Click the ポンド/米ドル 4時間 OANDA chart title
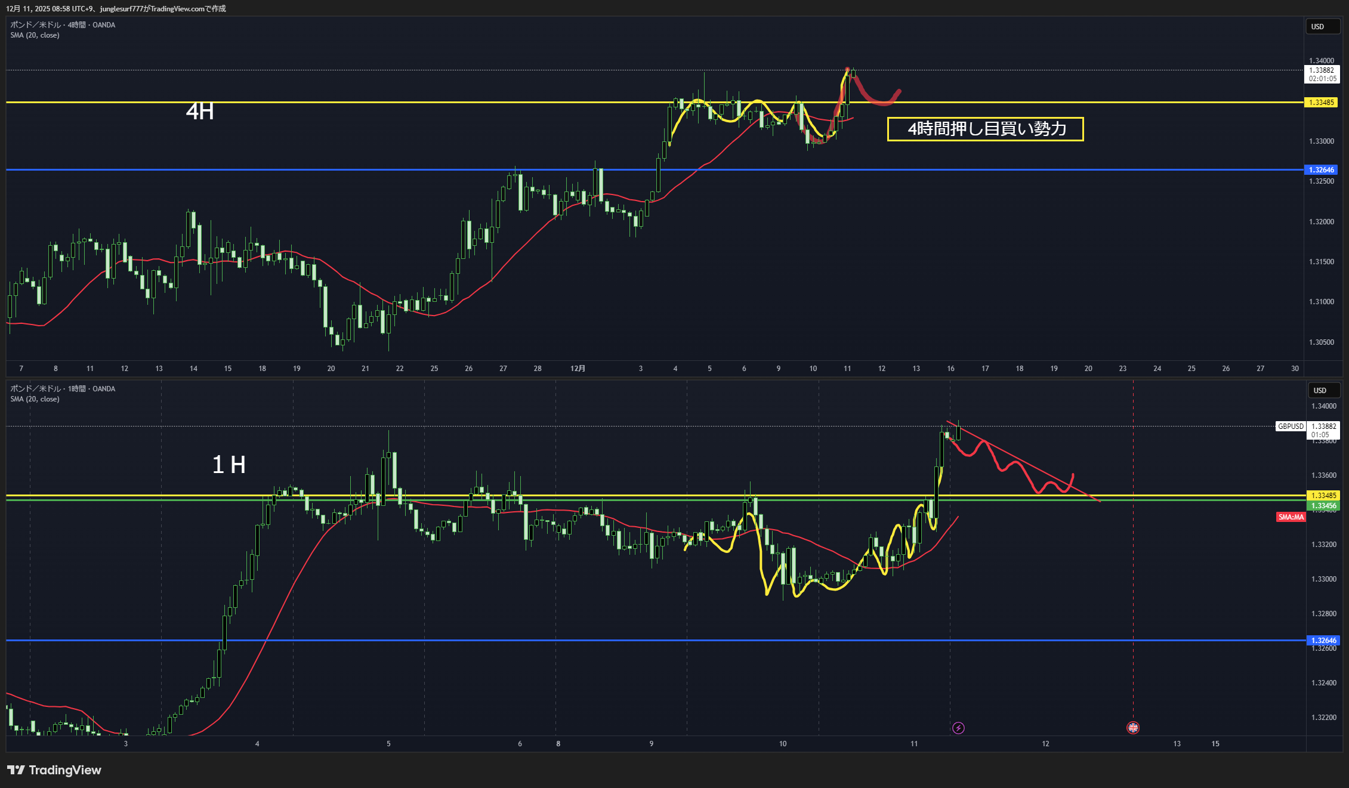 tap(63, 25)
